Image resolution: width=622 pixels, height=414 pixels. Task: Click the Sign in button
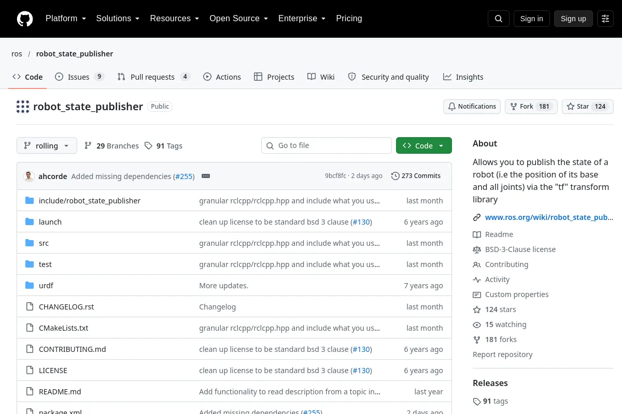coord(531,19)
